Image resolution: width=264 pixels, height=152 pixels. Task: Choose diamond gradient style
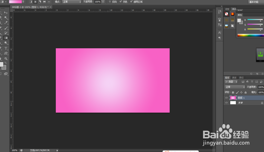tap(49, 2)
